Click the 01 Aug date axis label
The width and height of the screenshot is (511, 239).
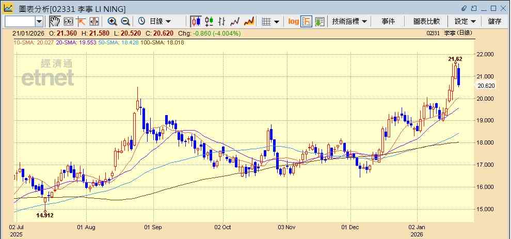tap(86, 227)
